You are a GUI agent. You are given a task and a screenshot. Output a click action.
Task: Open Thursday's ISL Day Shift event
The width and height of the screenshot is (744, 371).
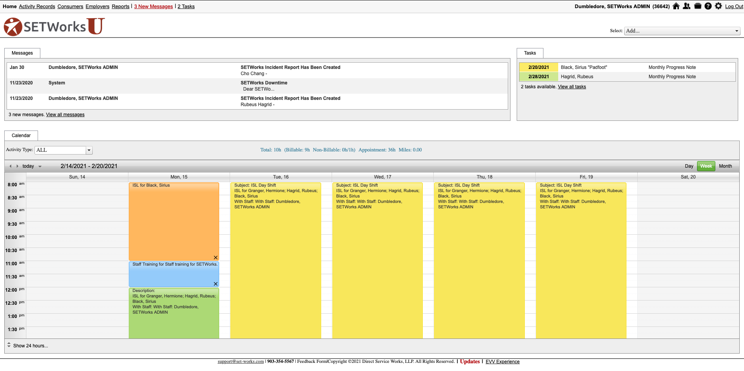point(479,260)
